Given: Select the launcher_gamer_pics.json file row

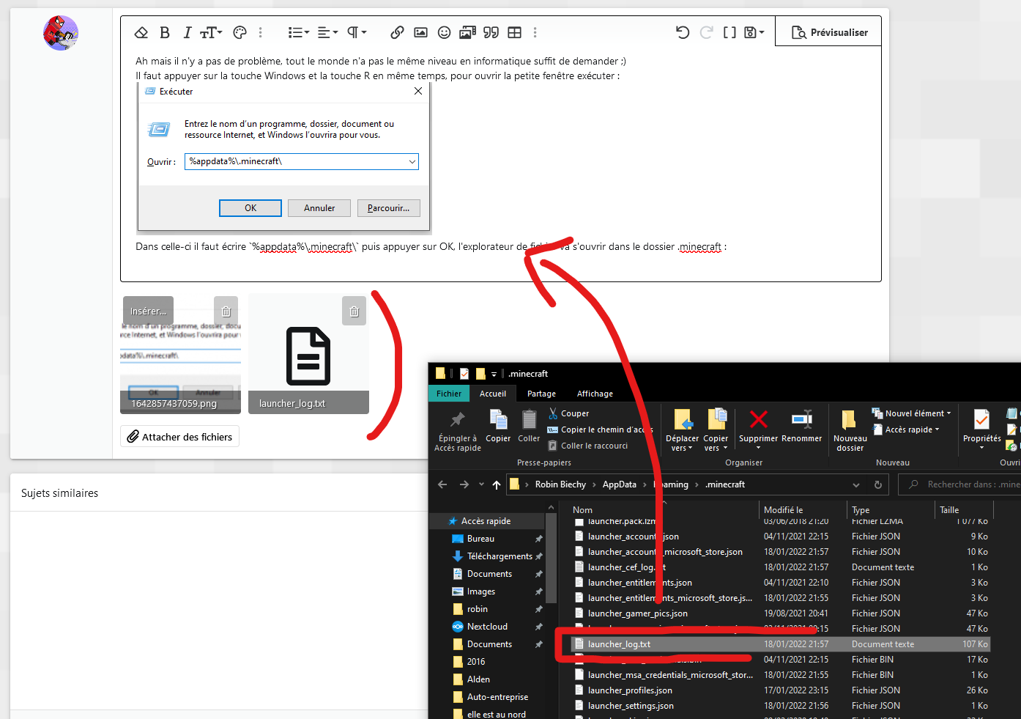Looking at the screenshot, I should [781, 613].
